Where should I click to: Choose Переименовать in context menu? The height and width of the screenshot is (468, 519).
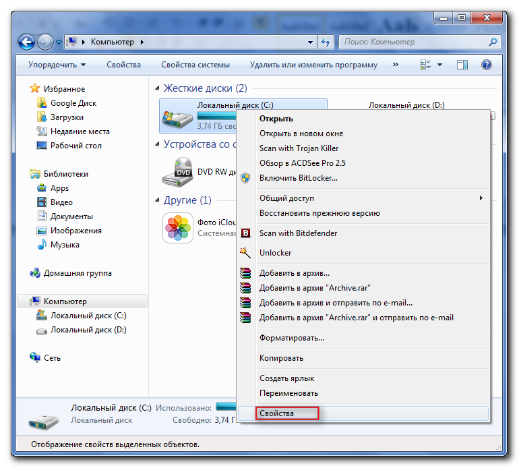tap(363, 393)
